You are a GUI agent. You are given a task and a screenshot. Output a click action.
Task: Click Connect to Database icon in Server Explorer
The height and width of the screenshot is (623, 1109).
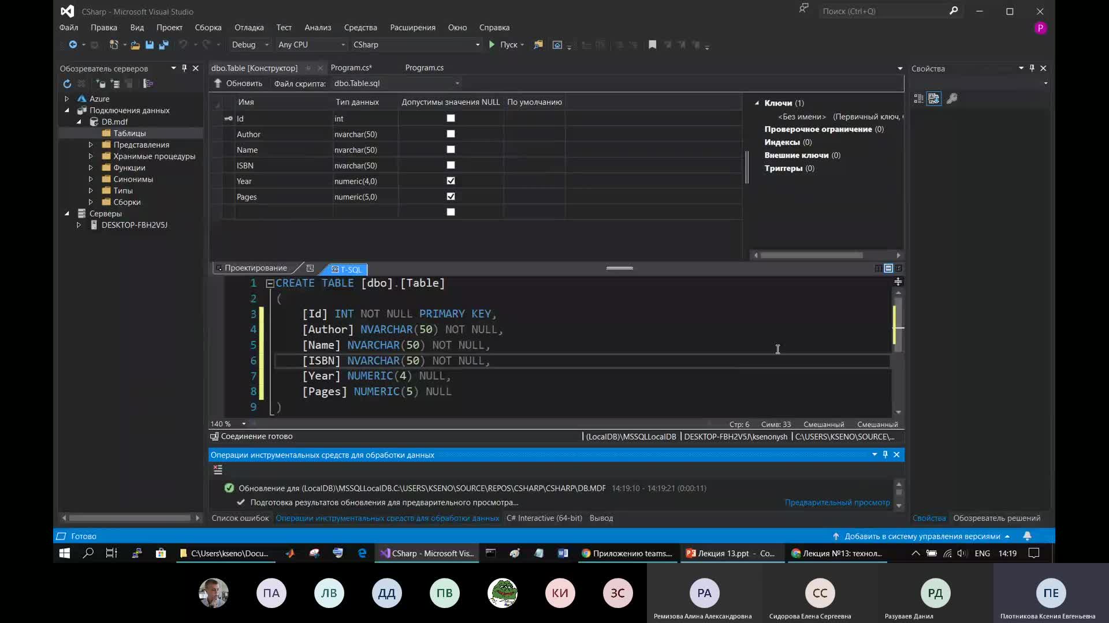(x=101, y=84)
